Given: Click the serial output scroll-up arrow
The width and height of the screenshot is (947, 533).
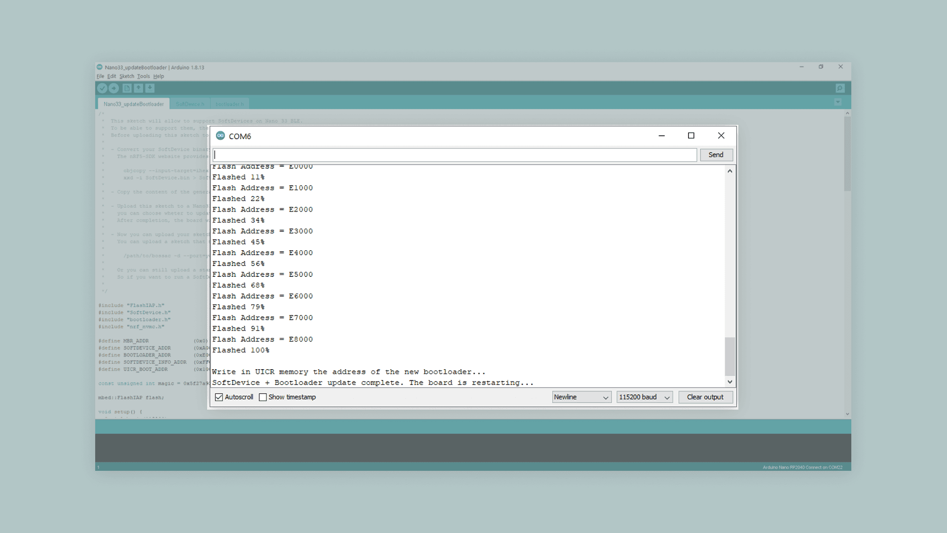Looking at the screenshot, I should (x=730, y=171).
